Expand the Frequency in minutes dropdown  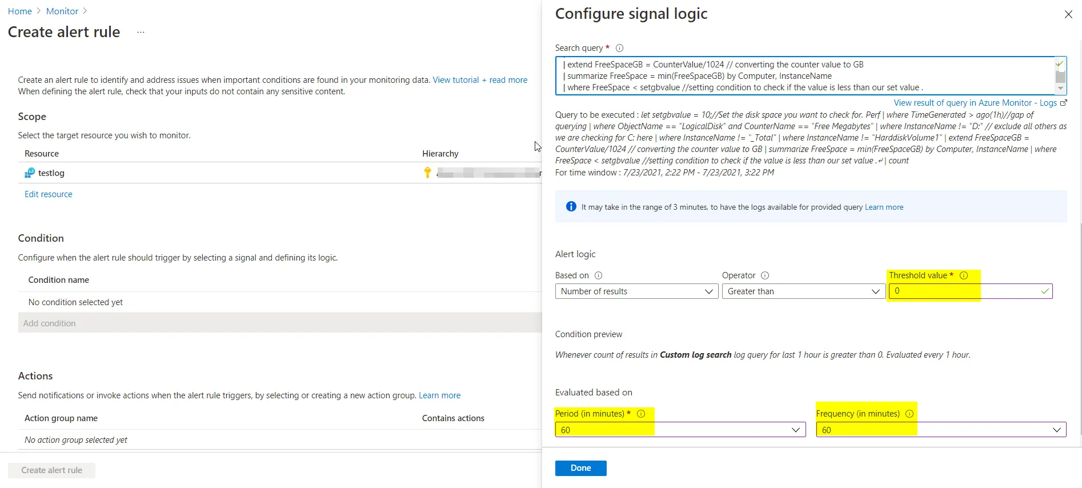tap(941, 430)
